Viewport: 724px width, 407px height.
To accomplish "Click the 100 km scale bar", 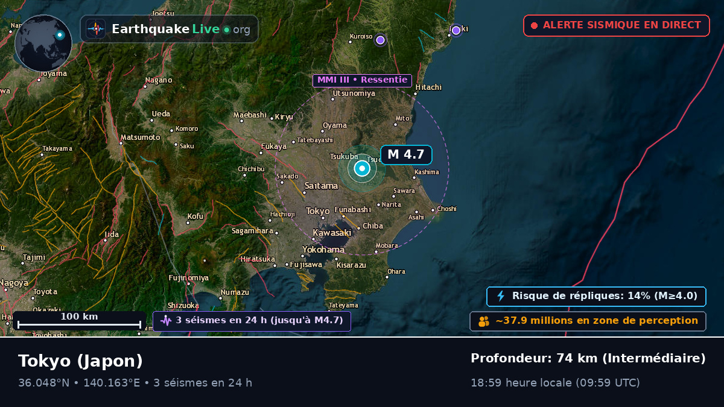I will [x=79, y=321].
